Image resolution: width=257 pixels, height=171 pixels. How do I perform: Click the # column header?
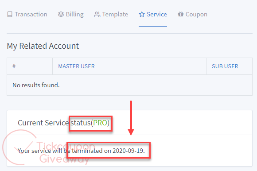click(x=14, y=66)
